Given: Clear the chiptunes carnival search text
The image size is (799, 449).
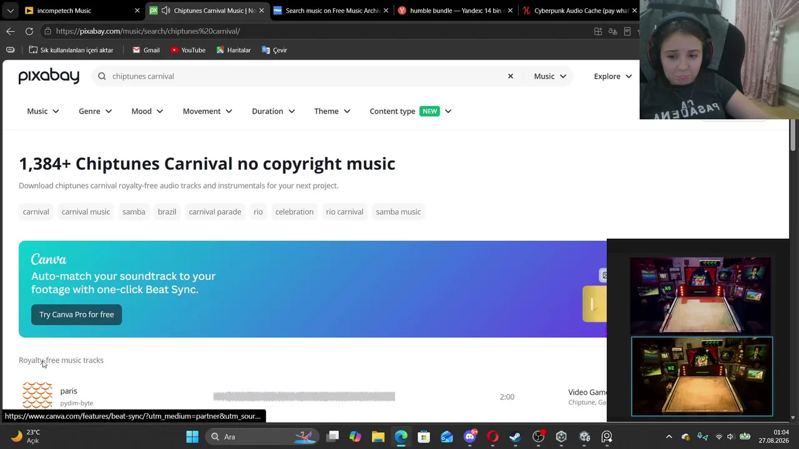Looking at the screenshot, I should pyautogui.click(x=510, y=76).
